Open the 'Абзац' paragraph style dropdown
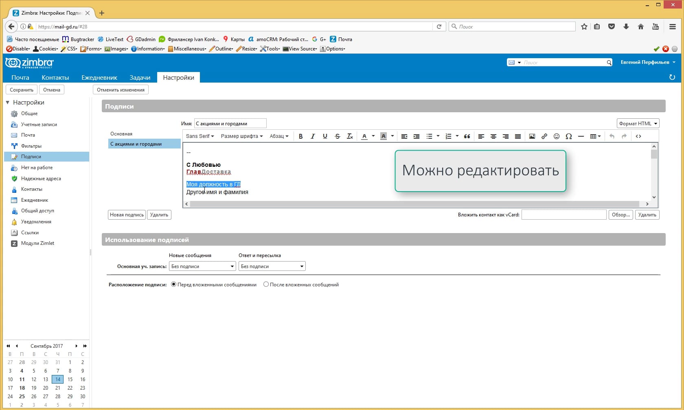This screenshot has height=410, width=684. [x=279, y=136]
